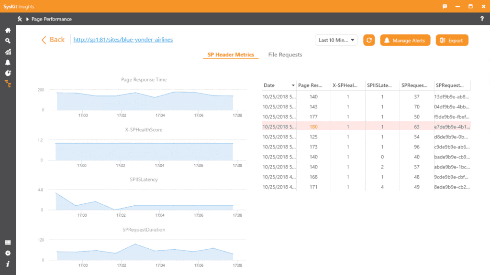The image size is (490, 275).
Task: Select row with ID bade9b9e-cb9...
Action: [x=366, y=157]
